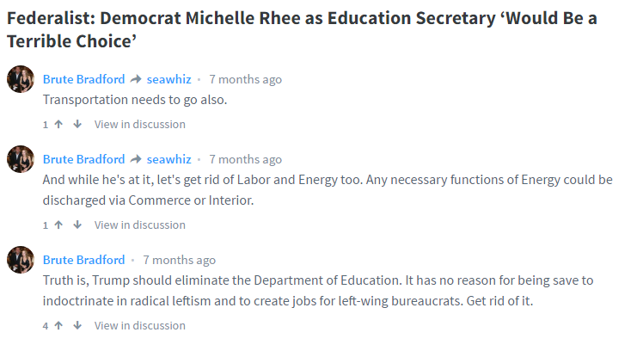Upvote the Transportation comment

point(58,124)
